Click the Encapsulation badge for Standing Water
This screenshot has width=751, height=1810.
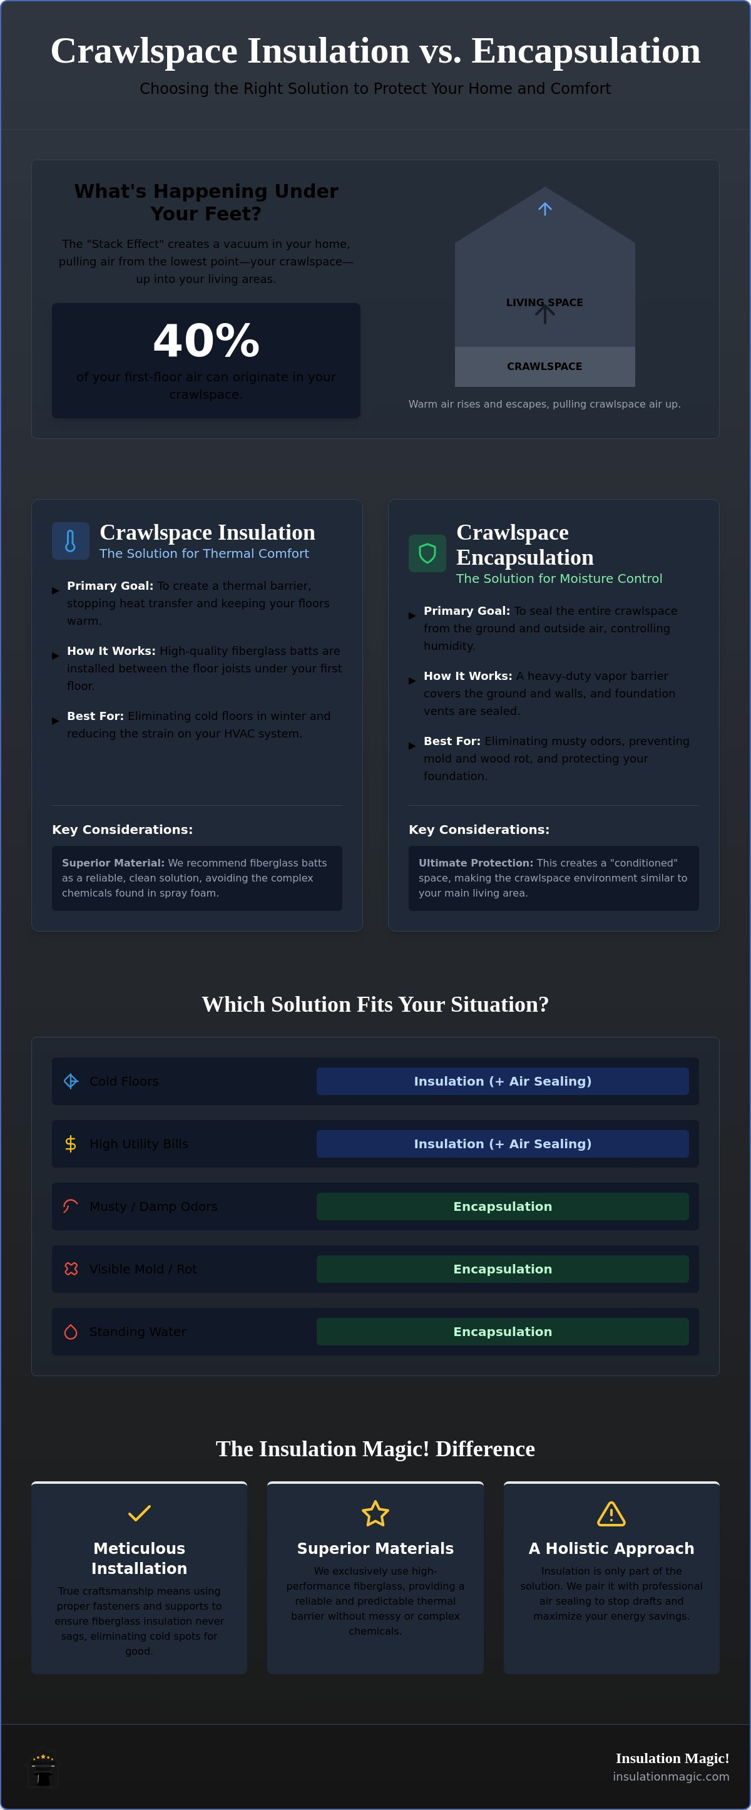tap(503, 1331)
